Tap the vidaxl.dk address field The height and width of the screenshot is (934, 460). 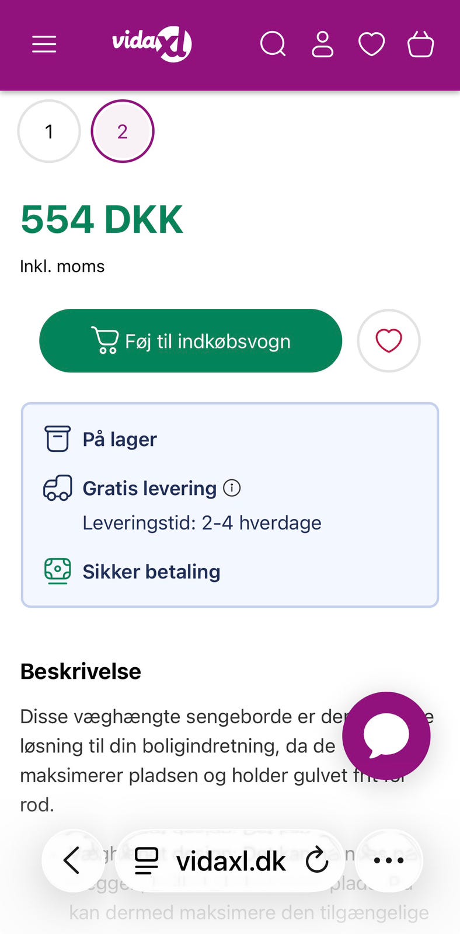coord(231,860)
